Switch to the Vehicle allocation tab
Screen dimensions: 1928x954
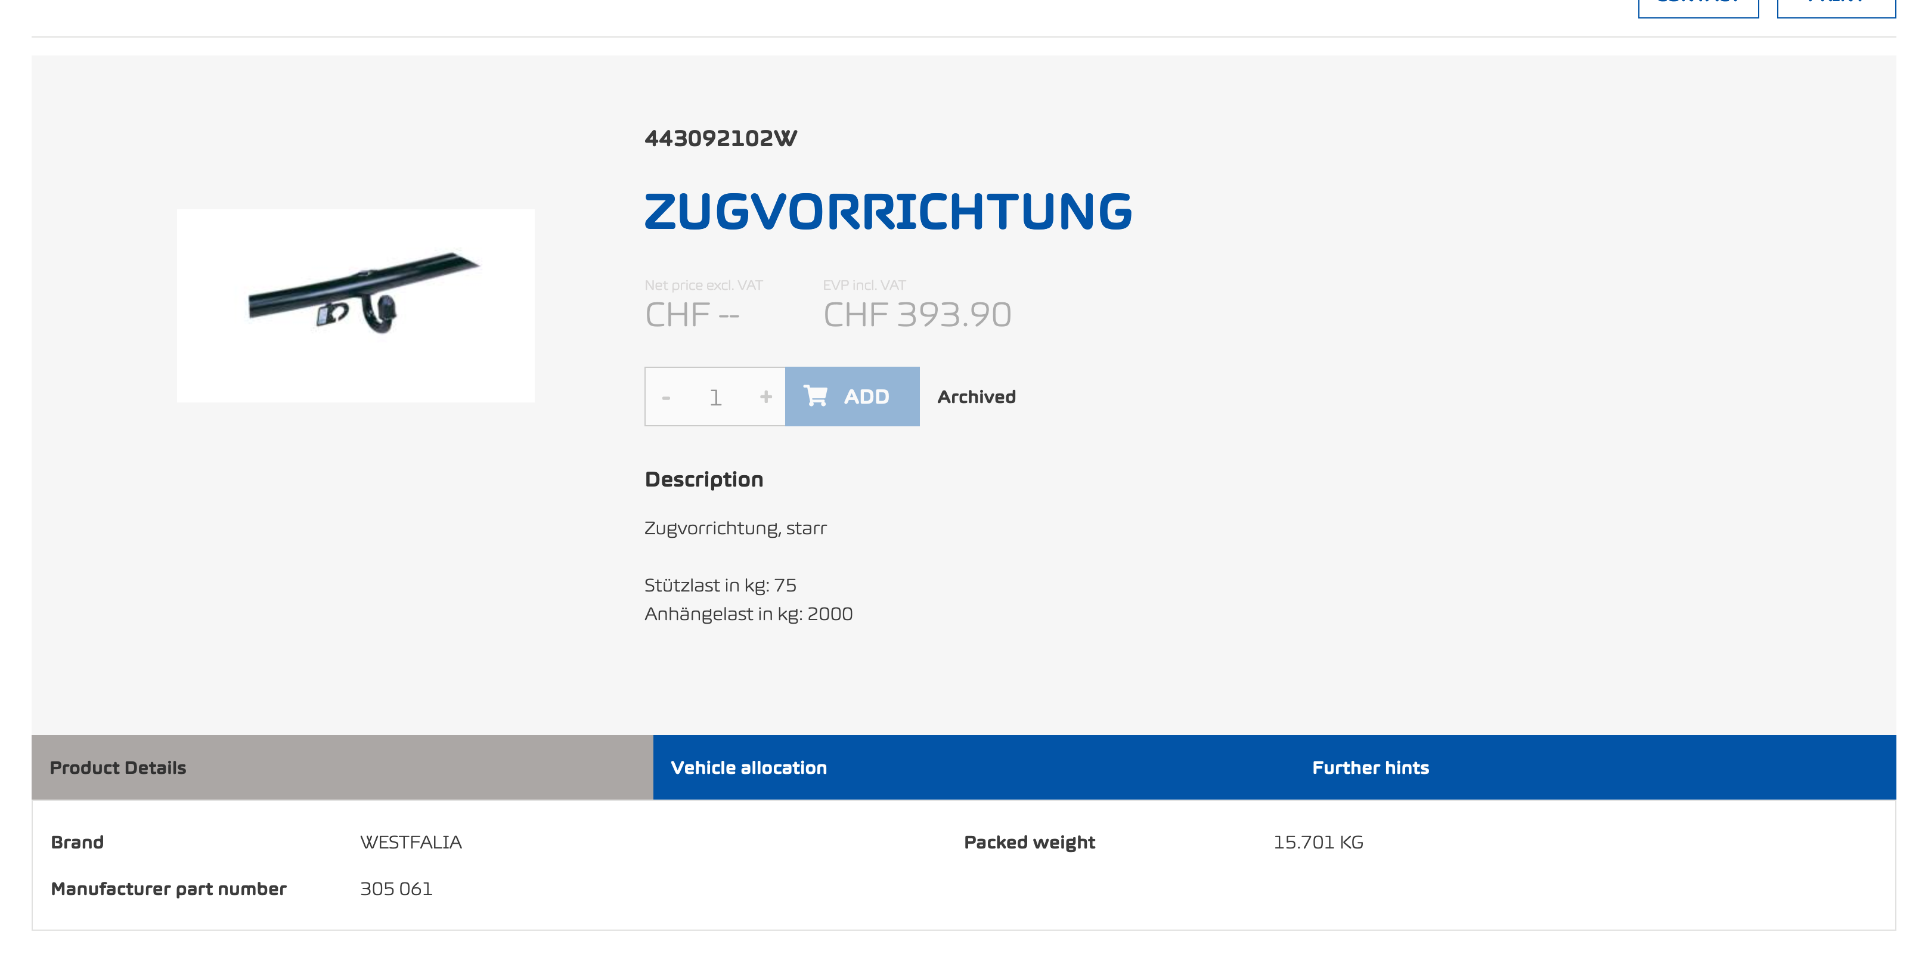748,767
